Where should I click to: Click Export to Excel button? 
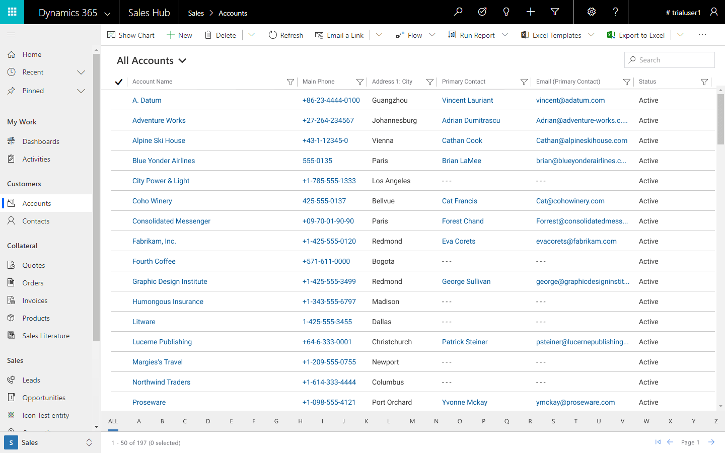click(636, 35)
